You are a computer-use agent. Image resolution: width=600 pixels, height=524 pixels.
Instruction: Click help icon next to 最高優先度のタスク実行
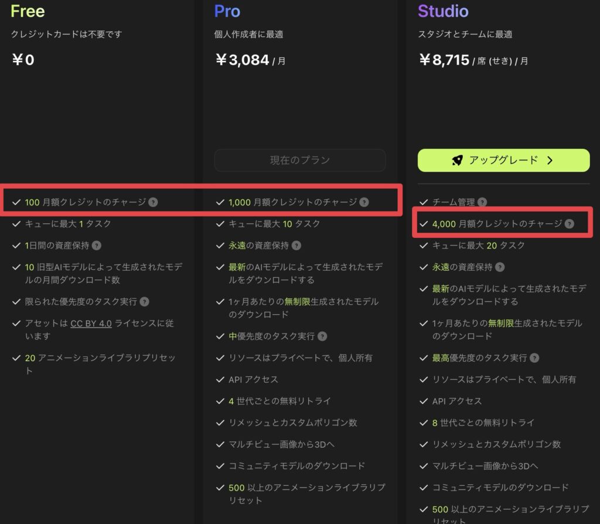534,358
